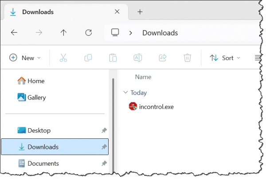266x179 pixels.
Task: Open the View options icon beside Sort
Action: (x=258, y=58)
